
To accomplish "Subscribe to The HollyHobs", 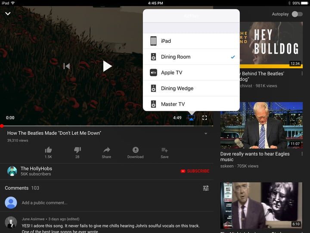I will pos(195,171).
